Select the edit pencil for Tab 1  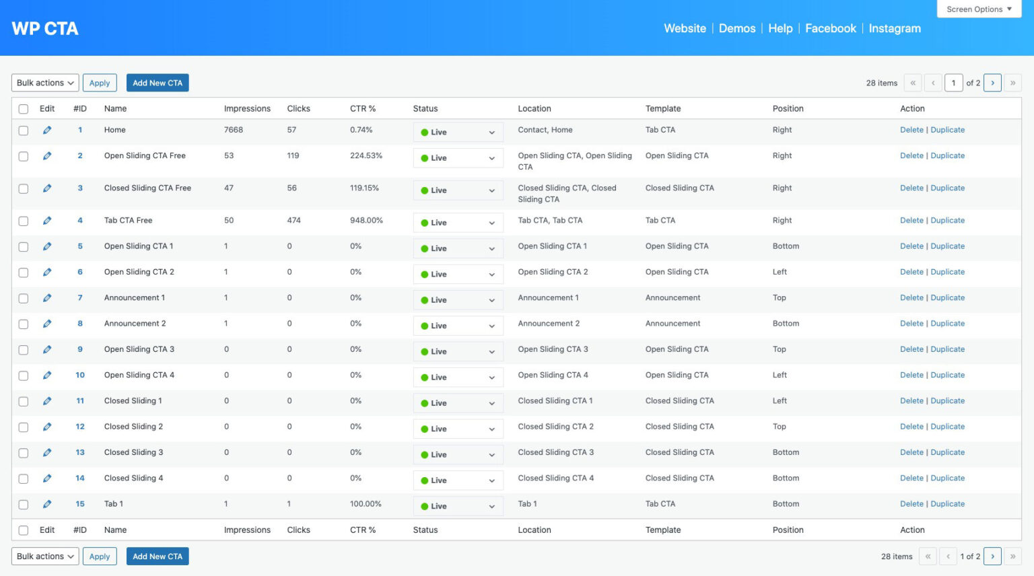point(47,503)
